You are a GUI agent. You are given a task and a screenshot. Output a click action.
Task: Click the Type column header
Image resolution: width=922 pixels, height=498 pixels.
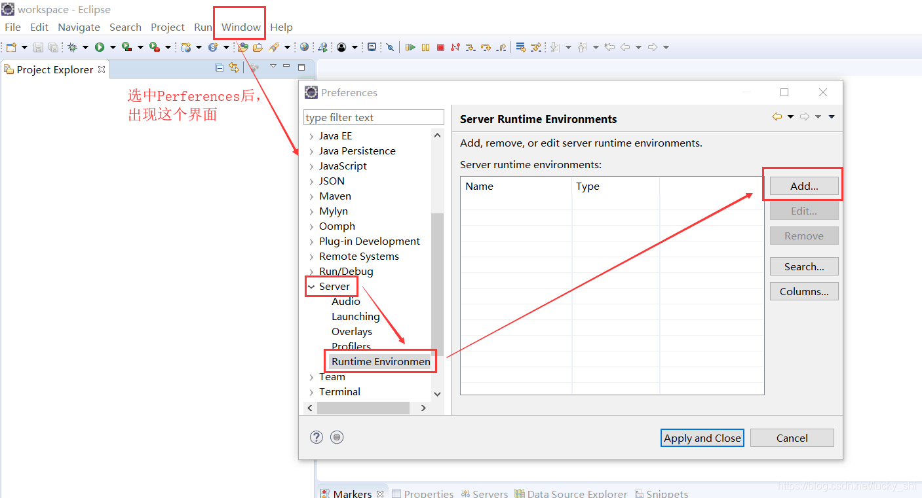point(615,186)
